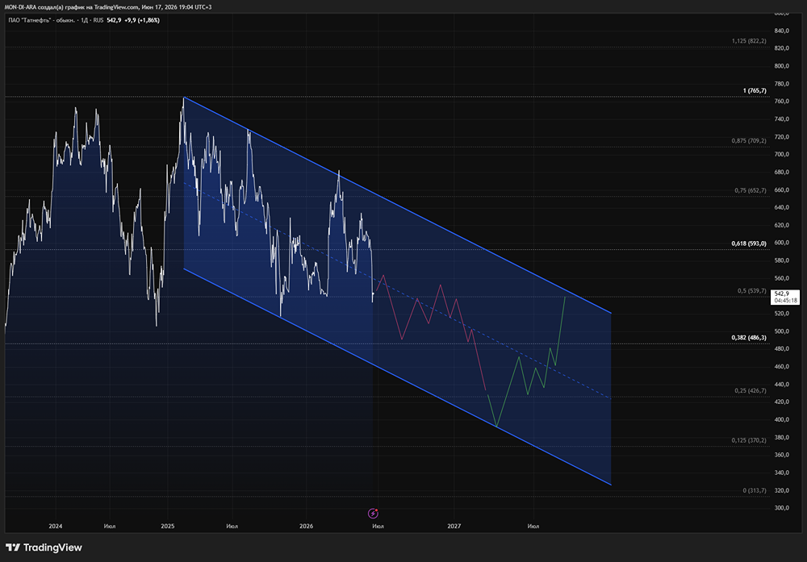The image size is (807, 562).
Task: Click 640,0 on the price axis
Action: (x=781, y=207)
